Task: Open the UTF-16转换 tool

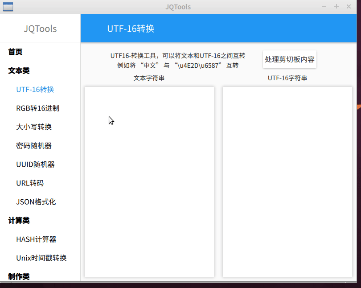Action: point(35,89)
